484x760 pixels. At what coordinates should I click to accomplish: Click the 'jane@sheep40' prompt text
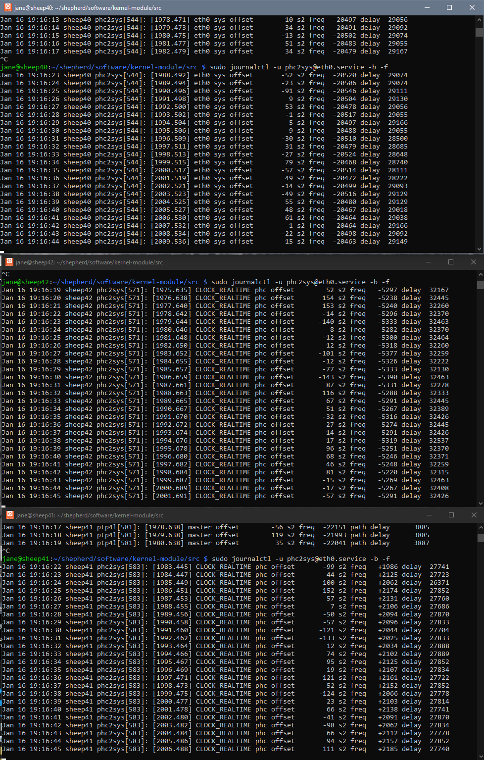[x=24, y=67]
